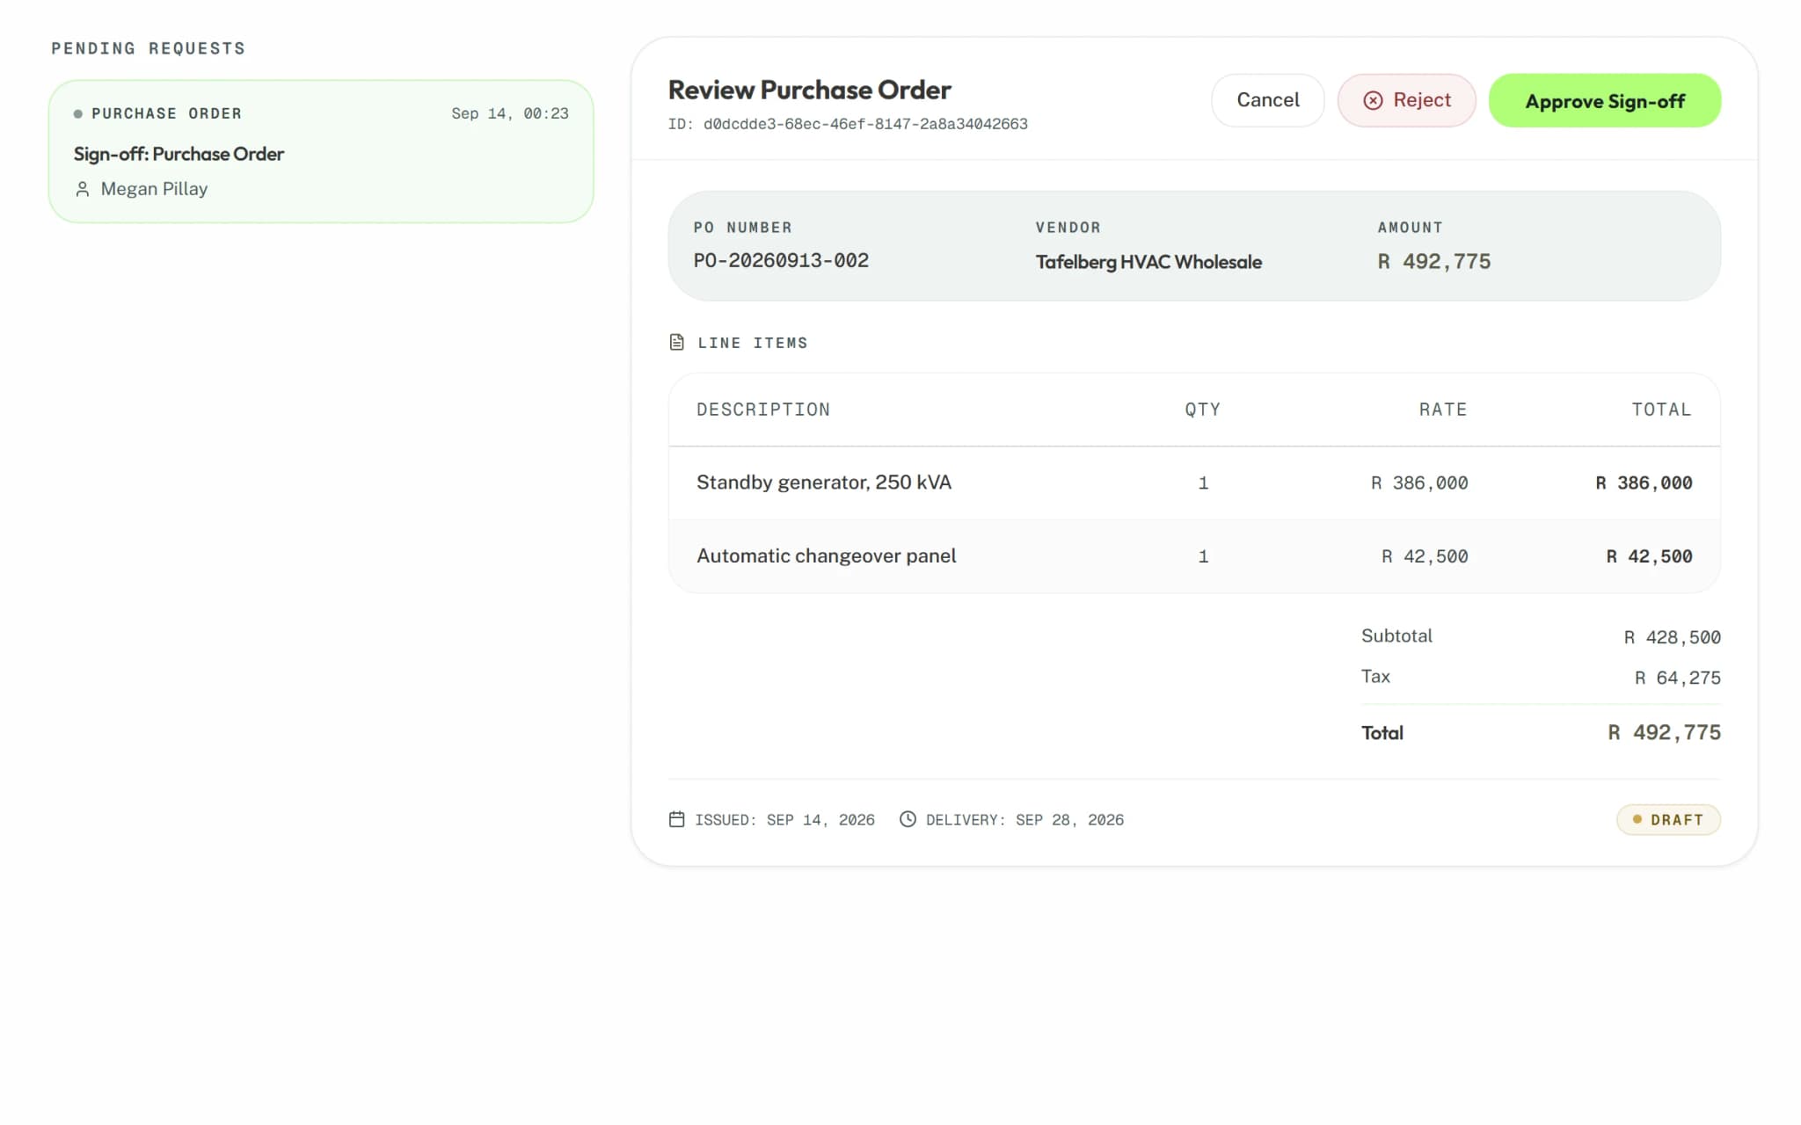Screen dimensions: 1801x1125
Task: Cancel the purchase order review
Action: tap(1267, 100)
